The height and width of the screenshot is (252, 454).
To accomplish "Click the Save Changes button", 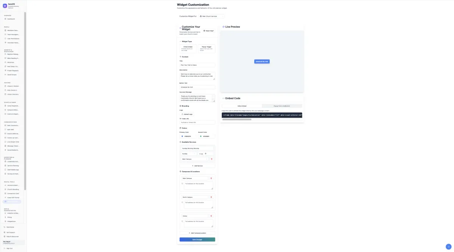I will (197, 240).
